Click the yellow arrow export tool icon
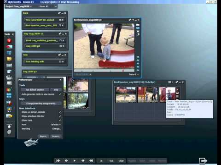This screenshot has height=165, width=221. point(9,116)
